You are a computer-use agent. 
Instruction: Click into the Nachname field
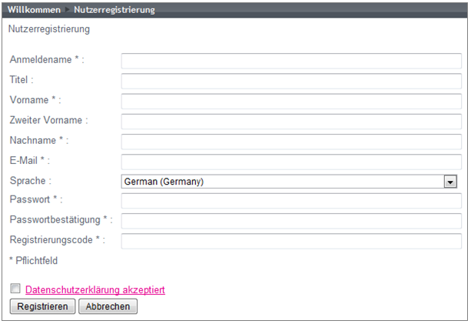[x=291, y=142]
